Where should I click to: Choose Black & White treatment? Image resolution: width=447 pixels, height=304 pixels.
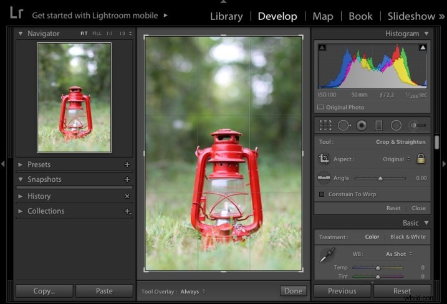point(408,237)
